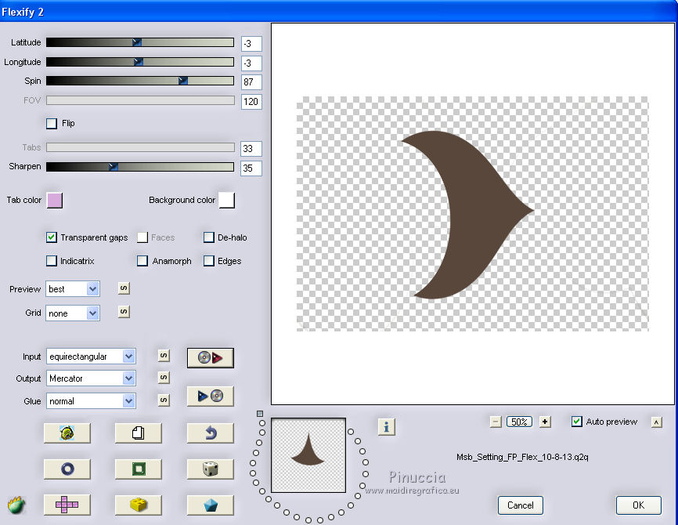
Task: Zoom out with the minus button
Action: [x=496, y=422]
